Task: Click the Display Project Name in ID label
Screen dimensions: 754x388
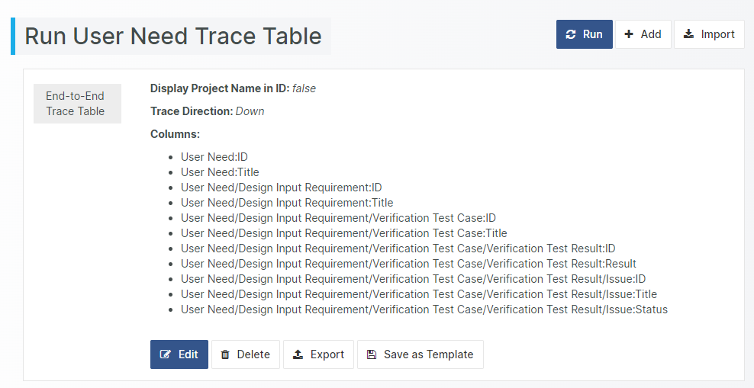Action: [x=220, y=88]
